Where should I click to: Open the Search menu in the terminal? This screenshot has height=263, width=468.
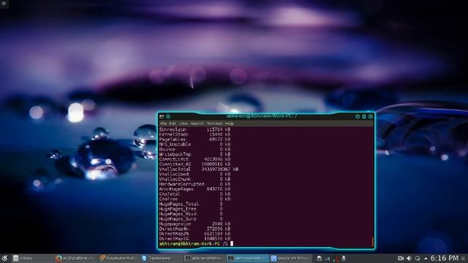point(197,123)
